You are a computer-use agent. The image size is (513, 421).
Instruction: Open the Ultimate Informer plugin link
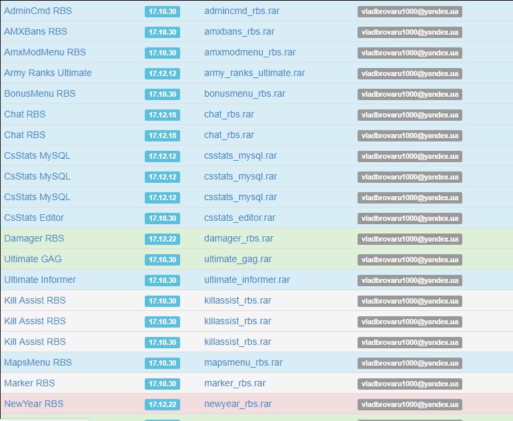point(40,280)
